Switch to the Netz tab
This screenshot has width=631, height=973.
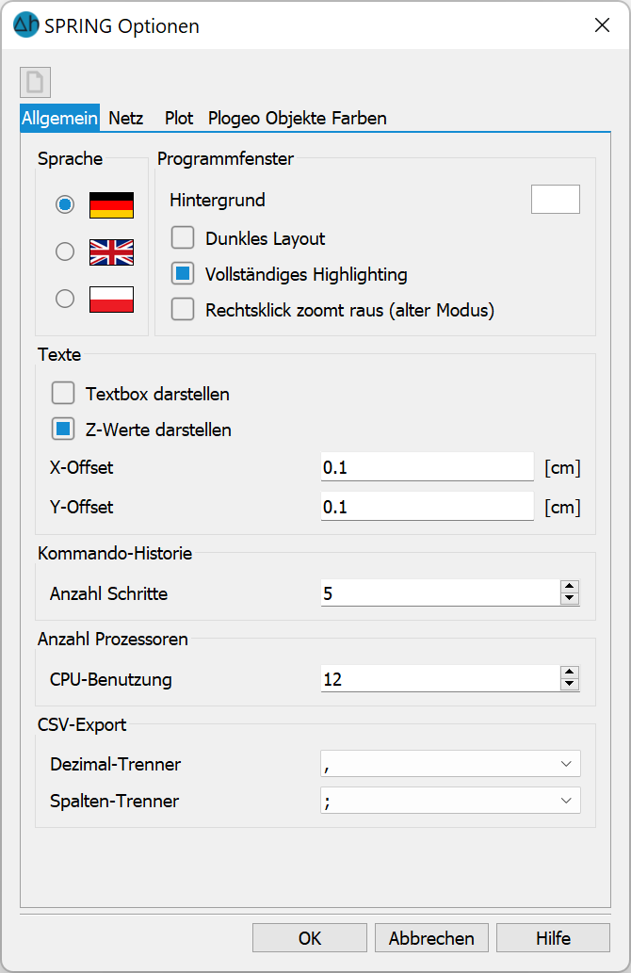pos(126,118)
